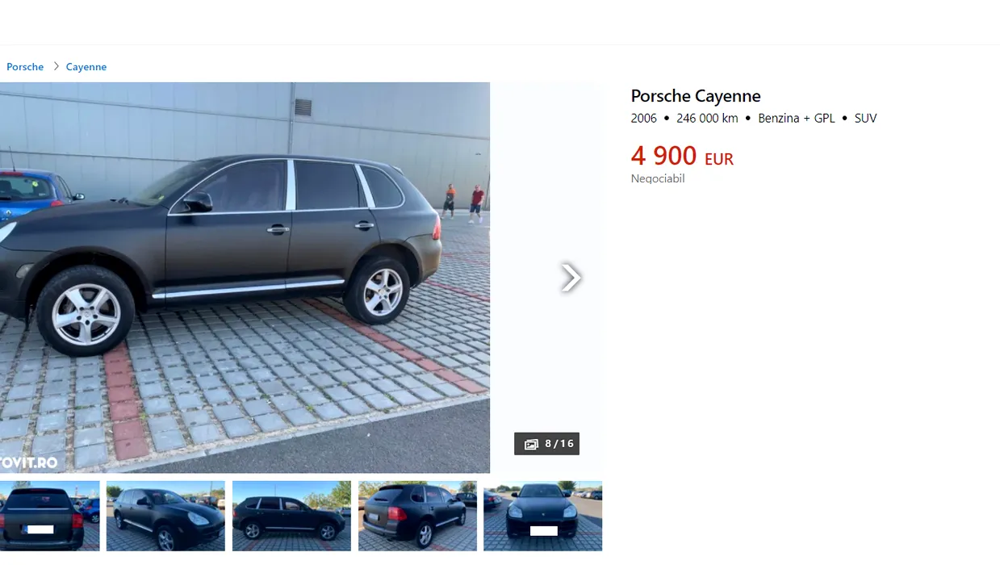
Task: Open the main Cayenne side photo
Action: [x=245, y=278]
